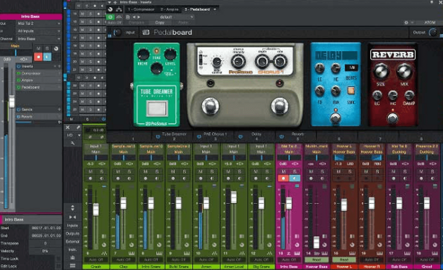The image size is (443, 270).
Task: Solo the Clap mixer channel
Action: coord(129,172)
